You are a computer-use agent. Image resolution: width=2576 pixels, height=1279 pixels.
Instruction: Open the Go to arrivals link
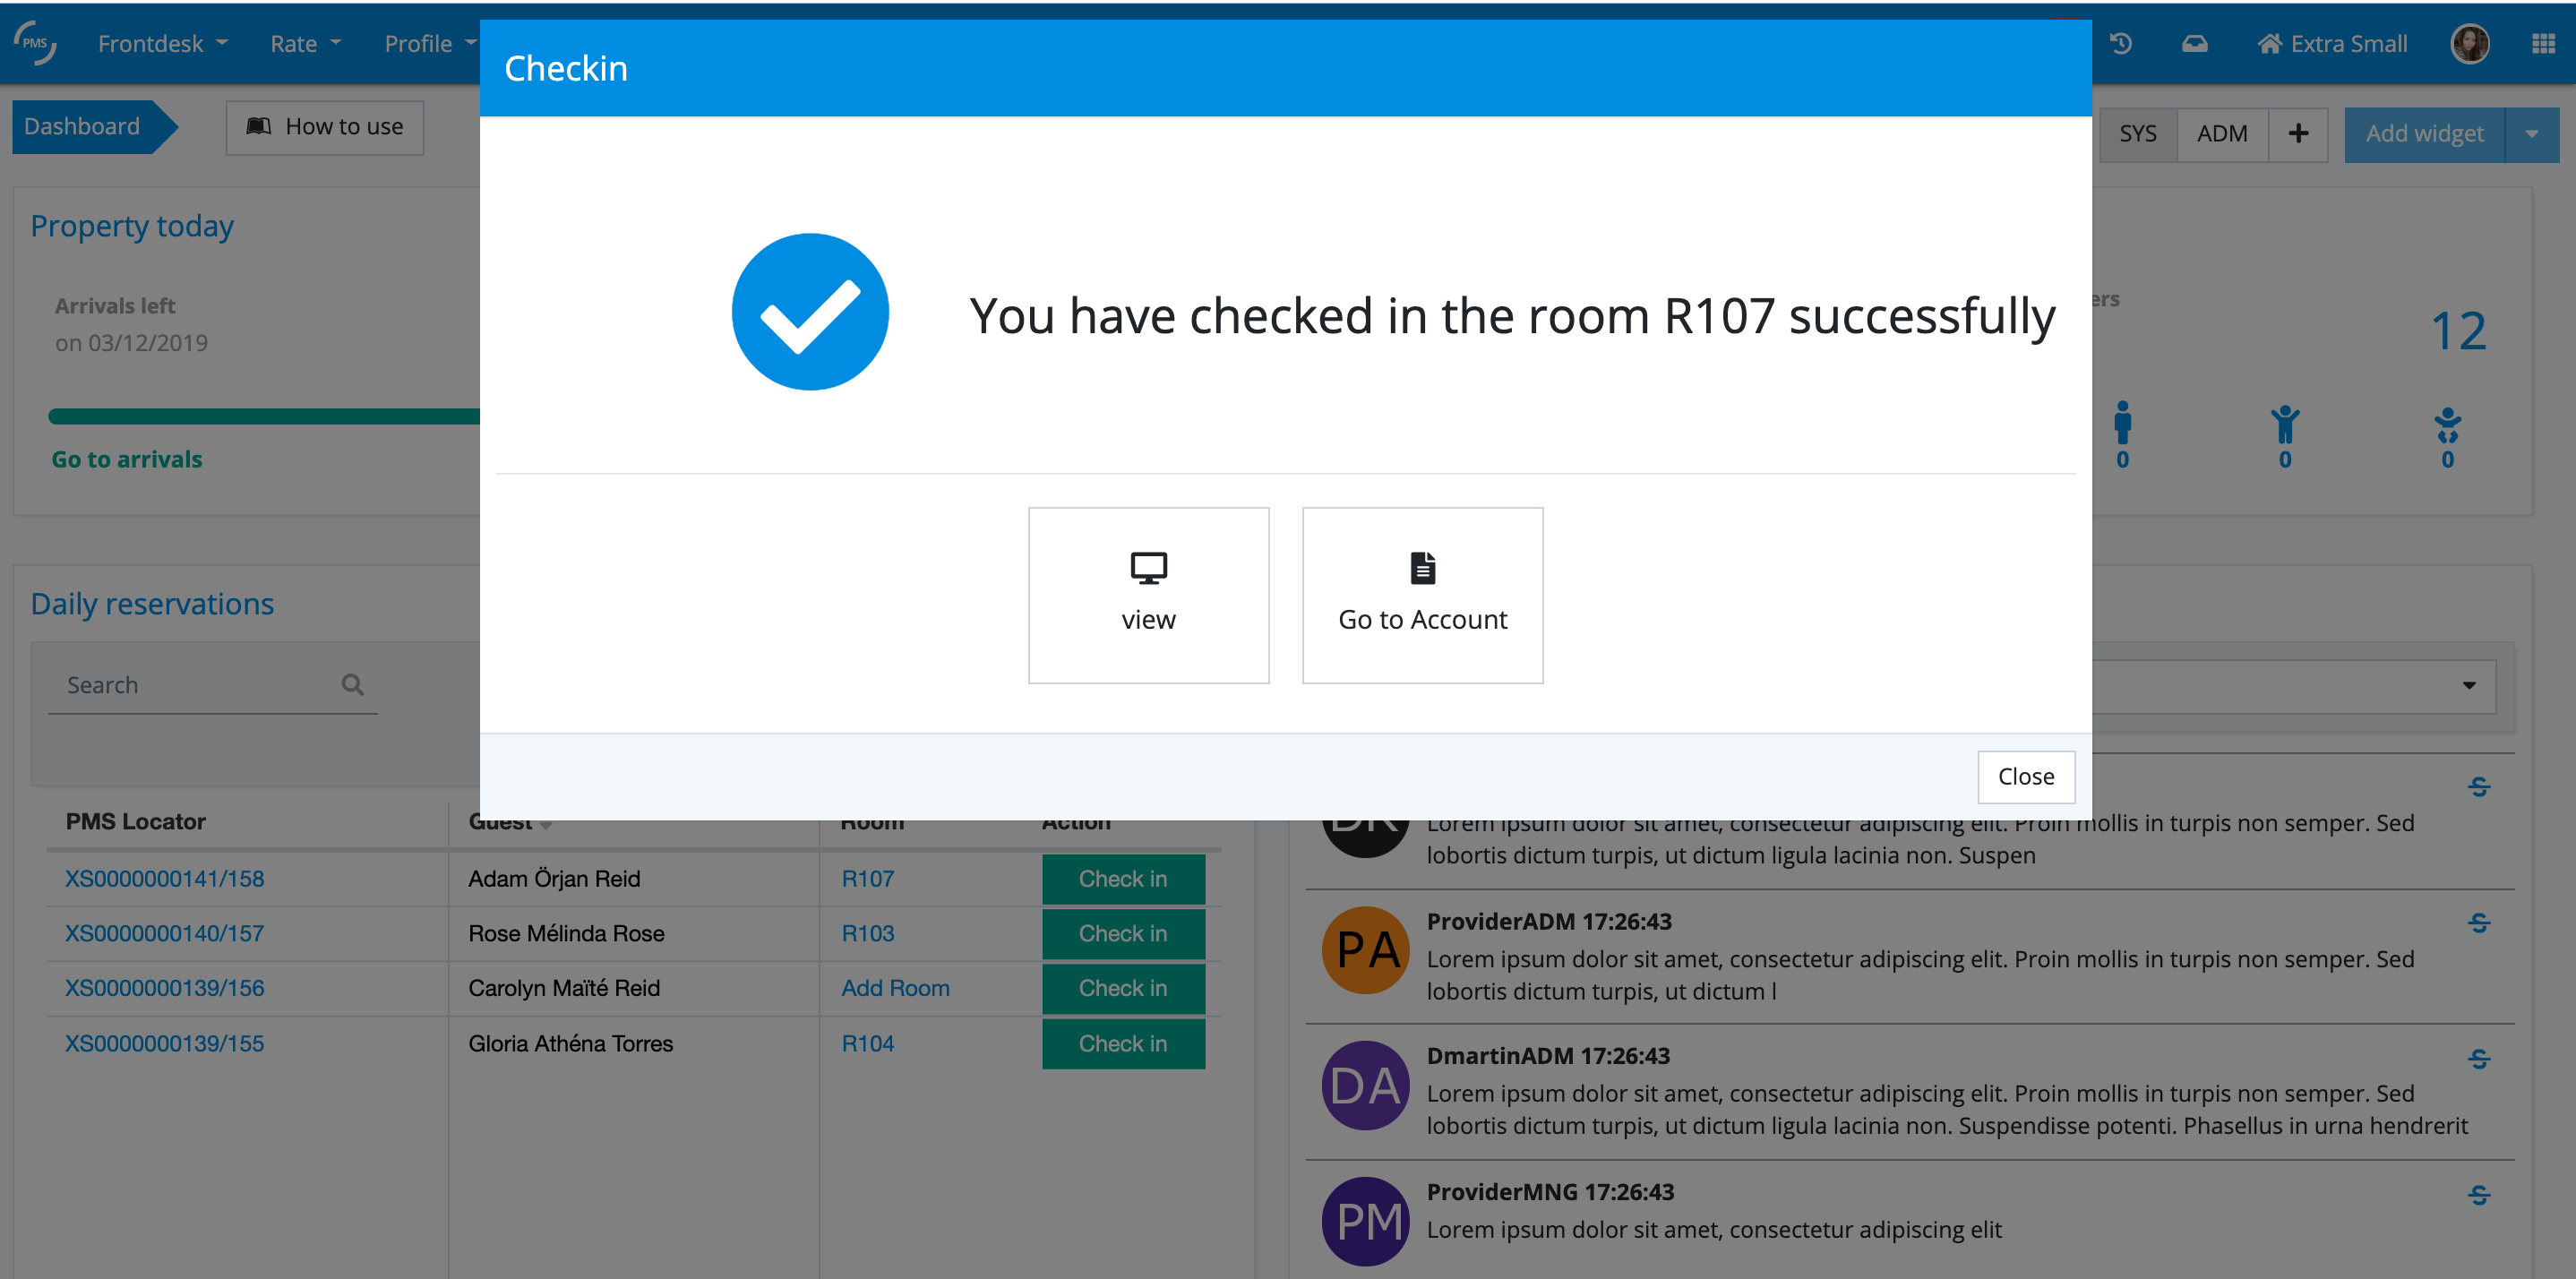(127, 459)
